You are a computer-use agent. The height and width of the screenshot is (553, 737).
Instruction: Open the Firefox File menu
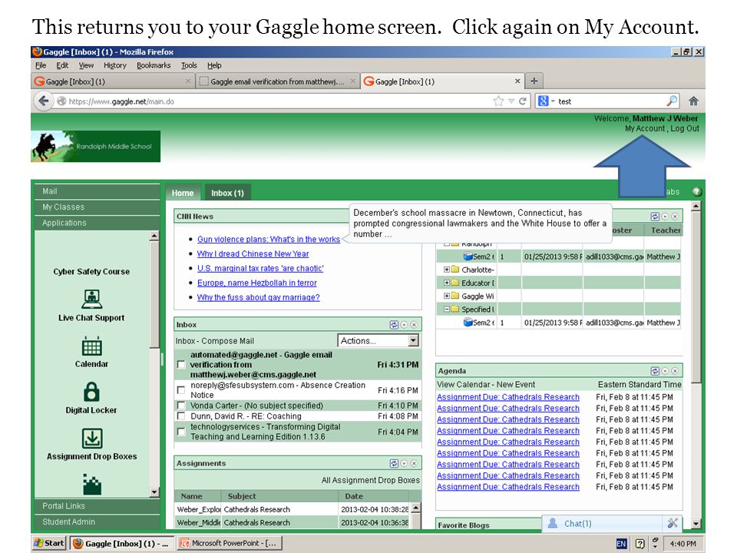pos(41,65)
